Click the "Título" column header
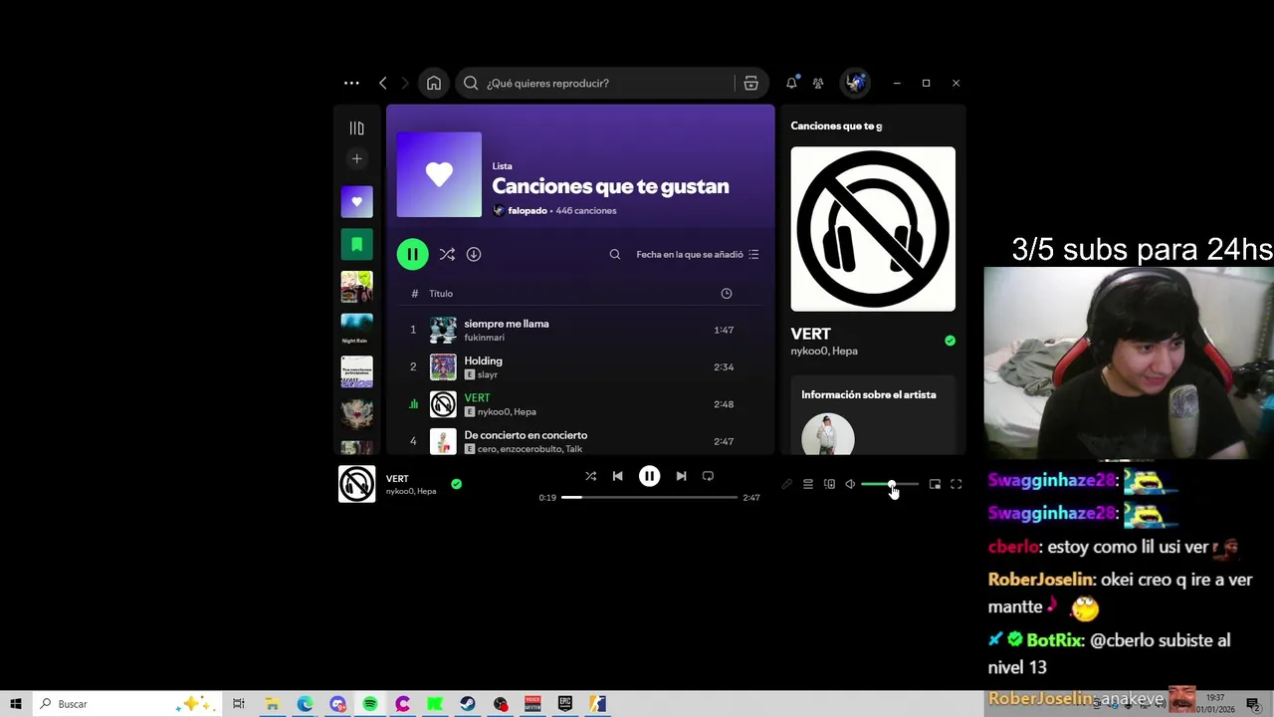The image size is (1274, 717). 441,294
